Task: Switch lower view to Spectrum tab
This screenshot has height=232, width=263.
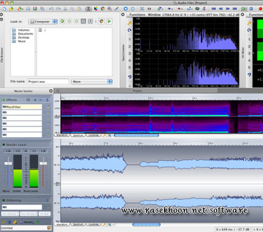Action: point(78,225)
